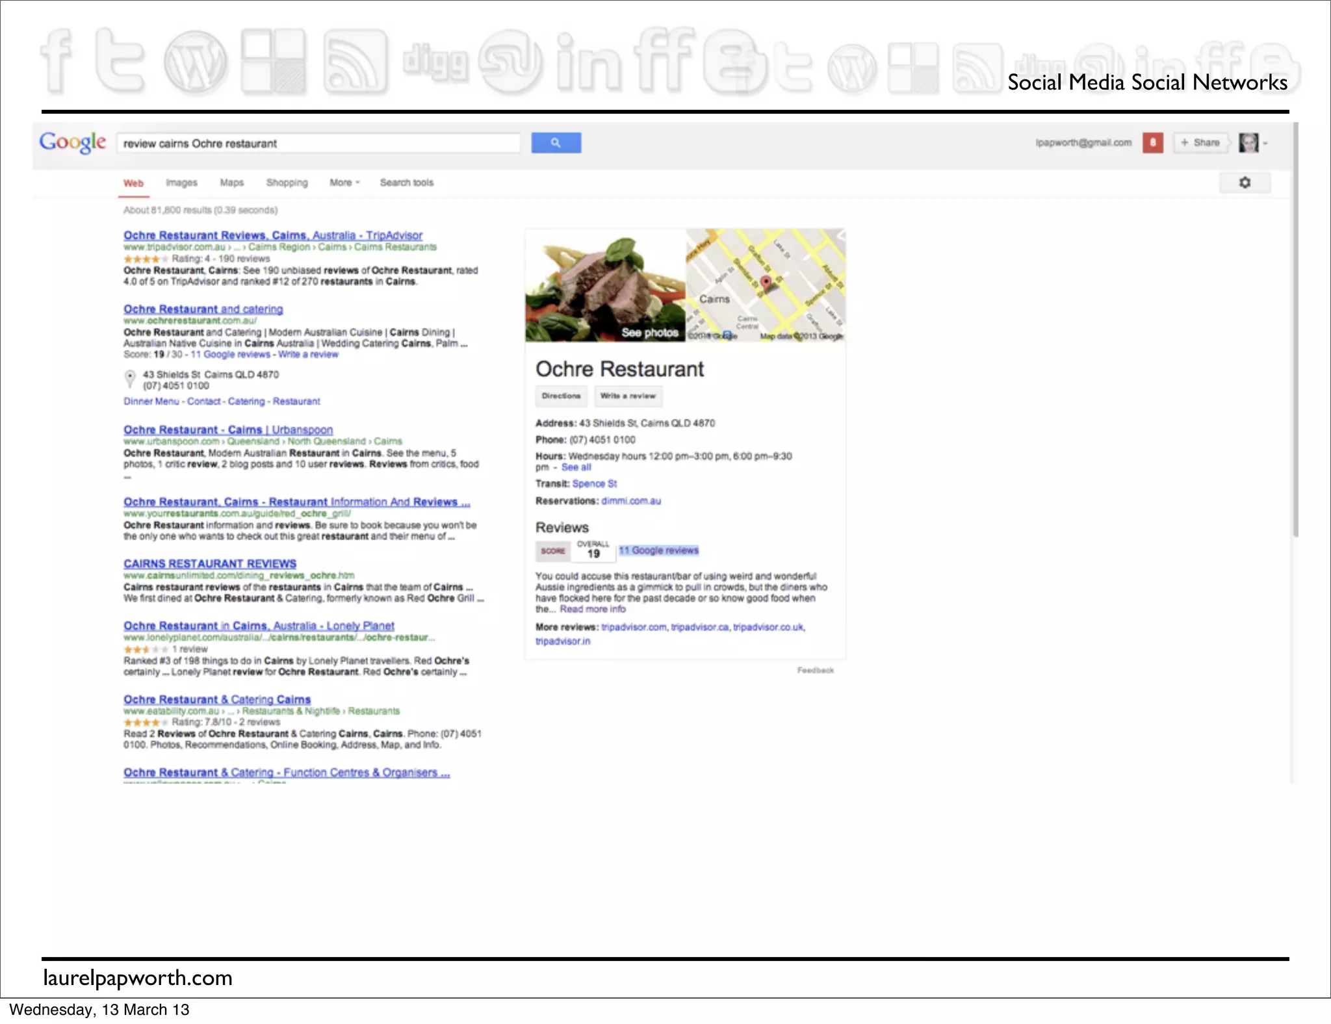Open the Maps tab
The width and height of the screenshot is (1331, 1024).
tap(231, 183)
